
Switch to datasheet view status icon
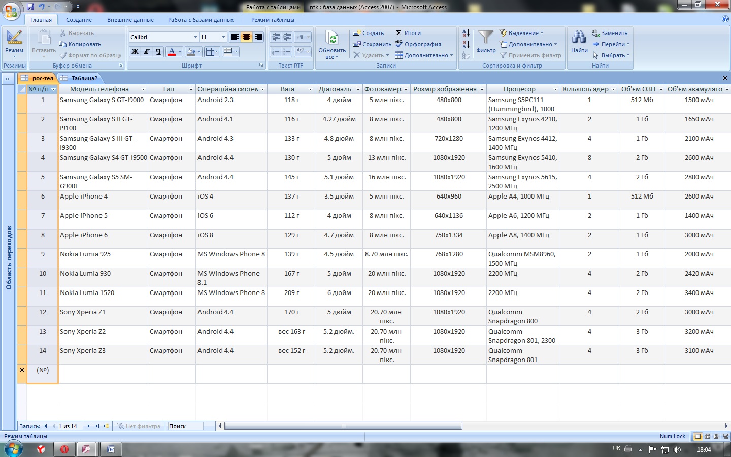click(x=698, y=436)
